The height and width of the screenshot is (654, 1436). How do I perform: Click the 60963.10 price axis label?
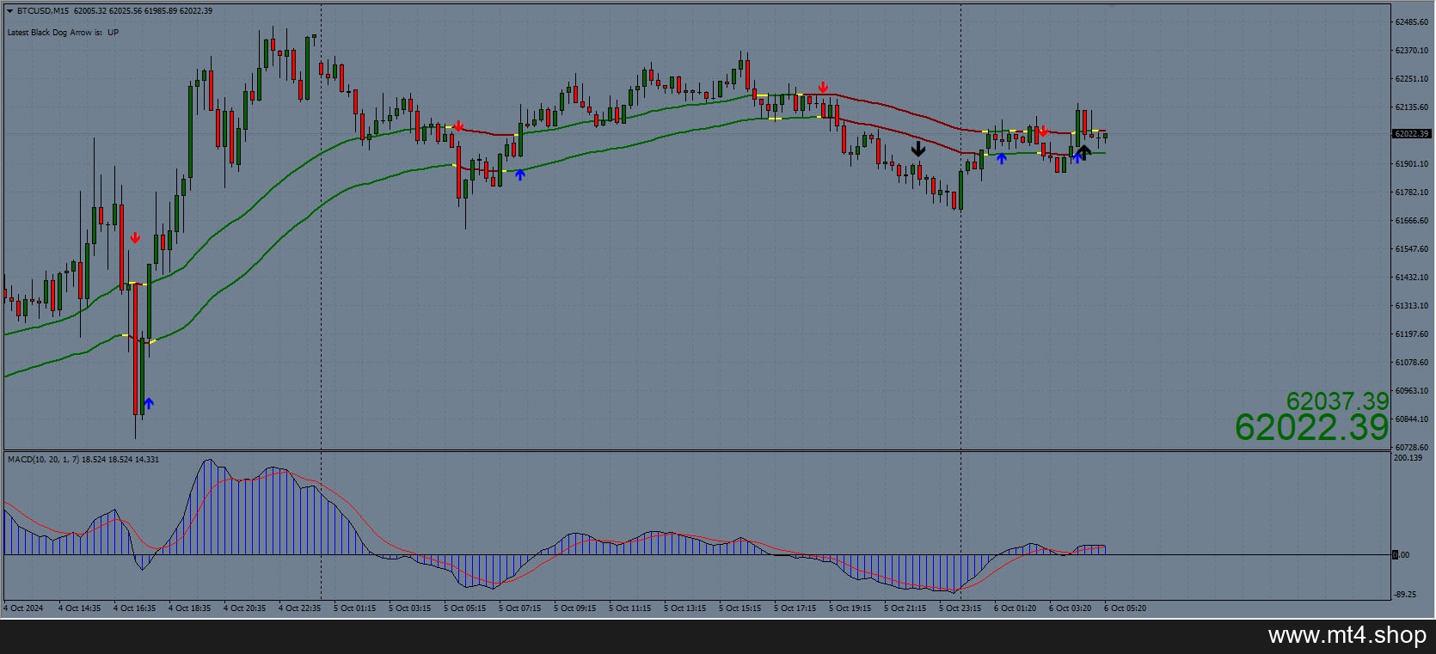click(x=1412, y=391)
